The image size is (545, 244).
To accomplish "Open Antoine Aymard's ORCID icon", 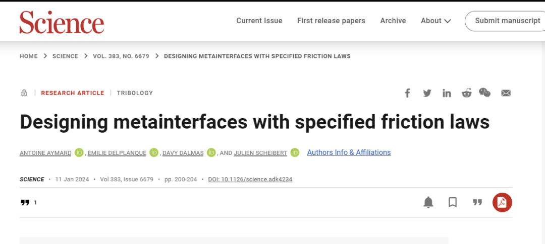I will (x=79, y=152).
